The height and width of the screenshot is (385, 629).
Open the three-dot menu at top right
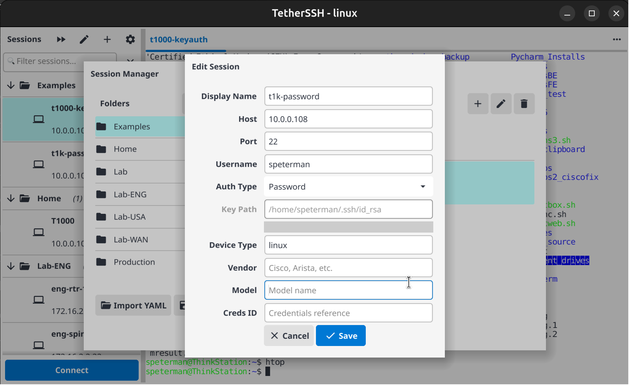pyautogui.click(x=617, y=39)
